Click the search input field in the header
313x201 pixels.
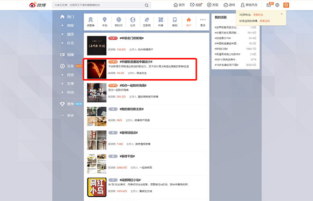[99, 5]
